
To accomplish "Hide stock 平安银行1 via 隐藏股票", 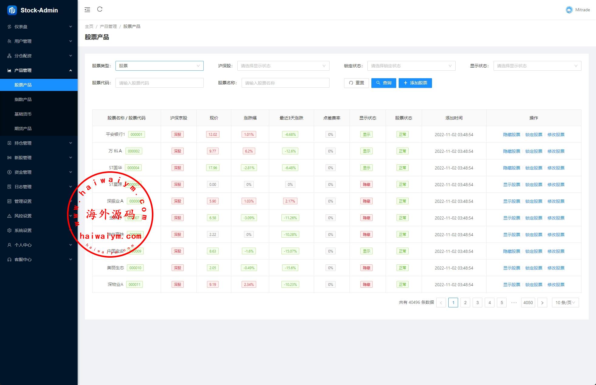I will 511,135.
